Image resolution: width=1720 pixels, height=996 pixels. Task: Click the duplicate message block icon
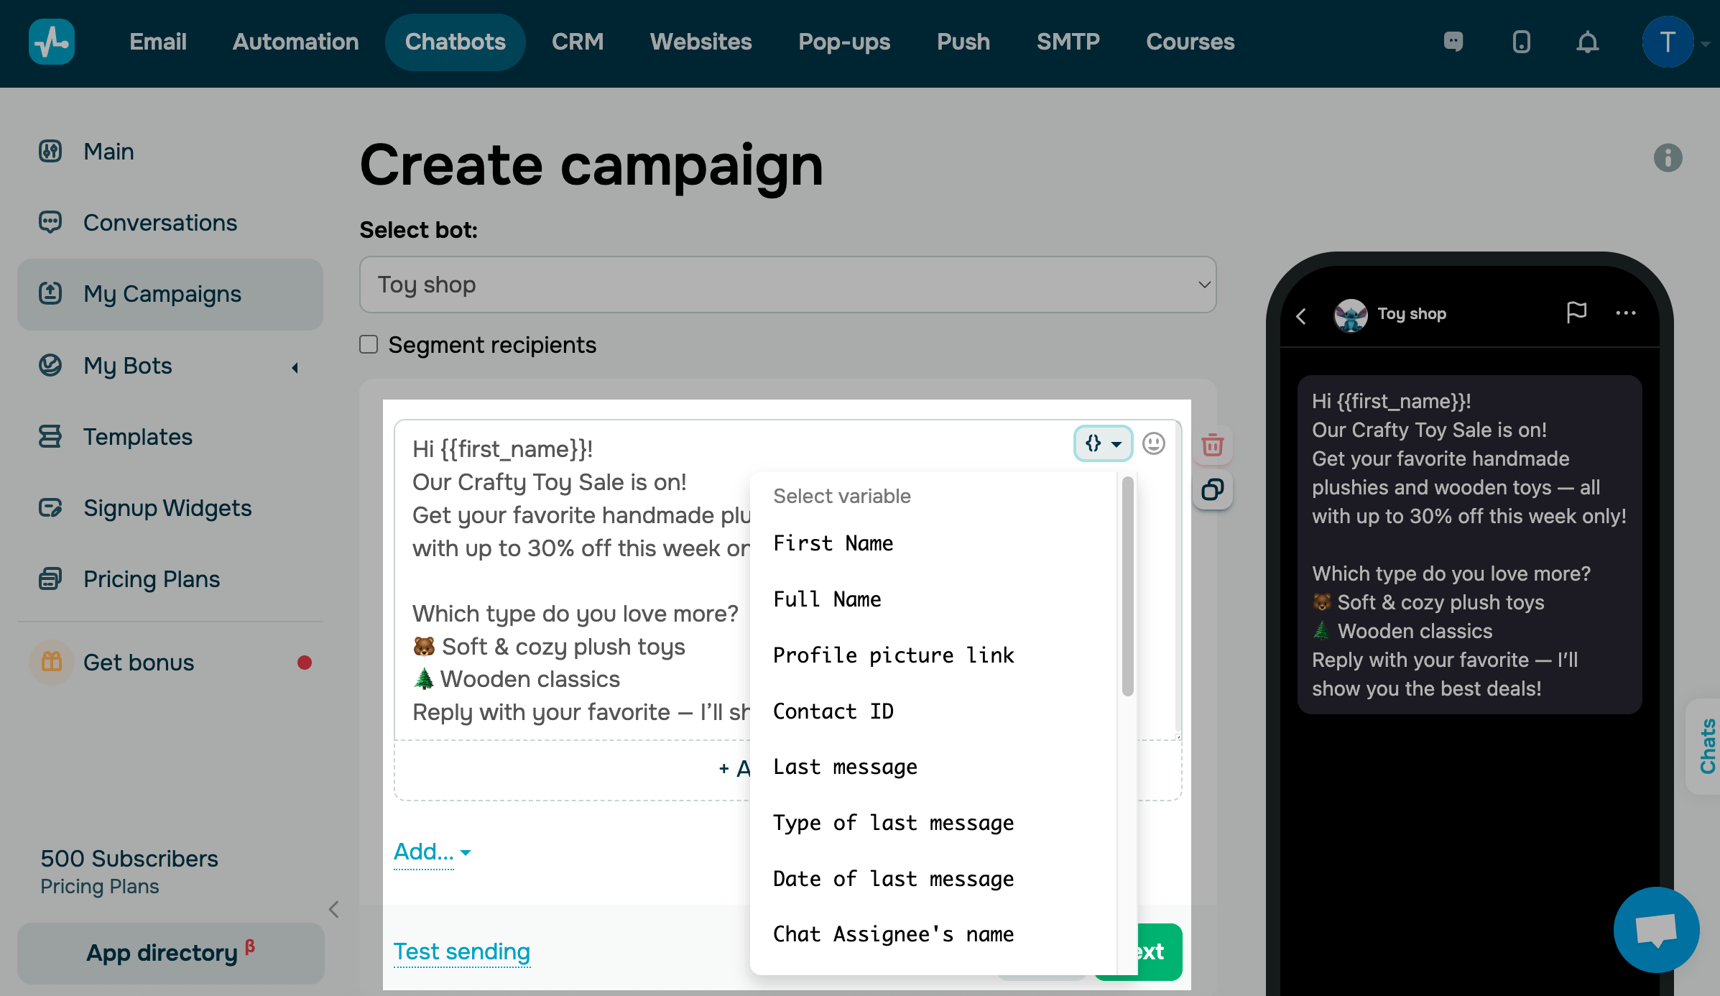[1213, 490]
